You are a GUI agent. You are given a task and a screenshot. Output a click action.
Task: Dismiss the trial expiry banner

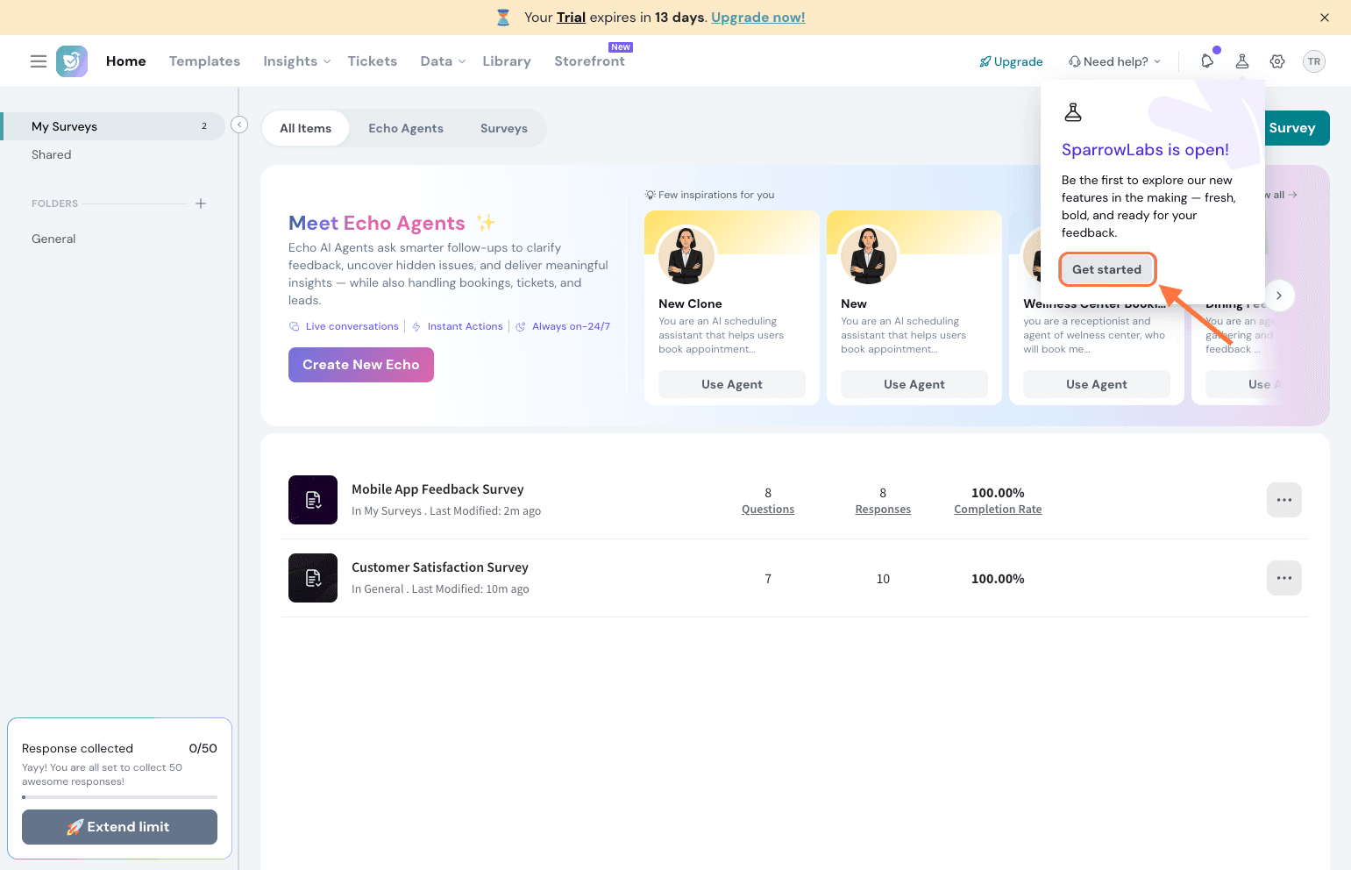click(x=1325, y=18)
